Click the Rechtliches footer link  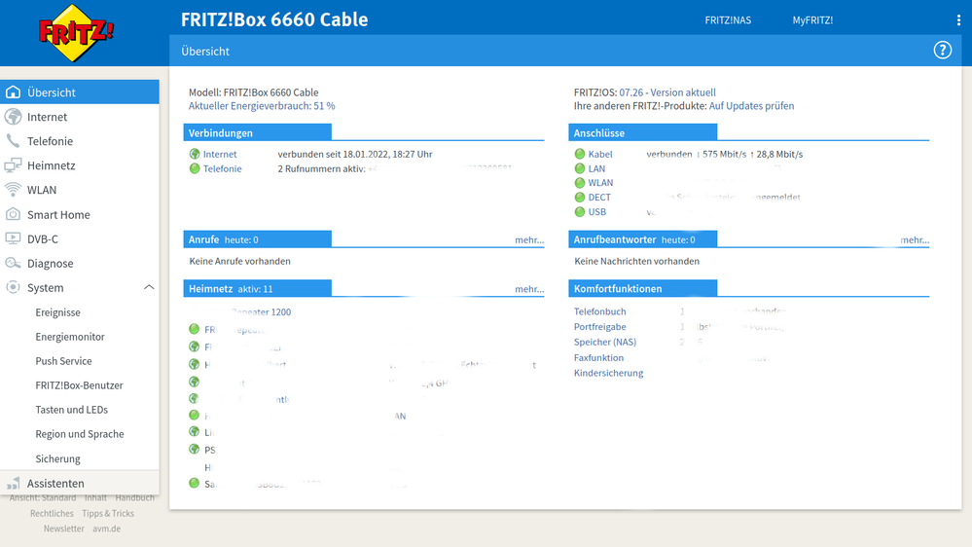point(53,514)
